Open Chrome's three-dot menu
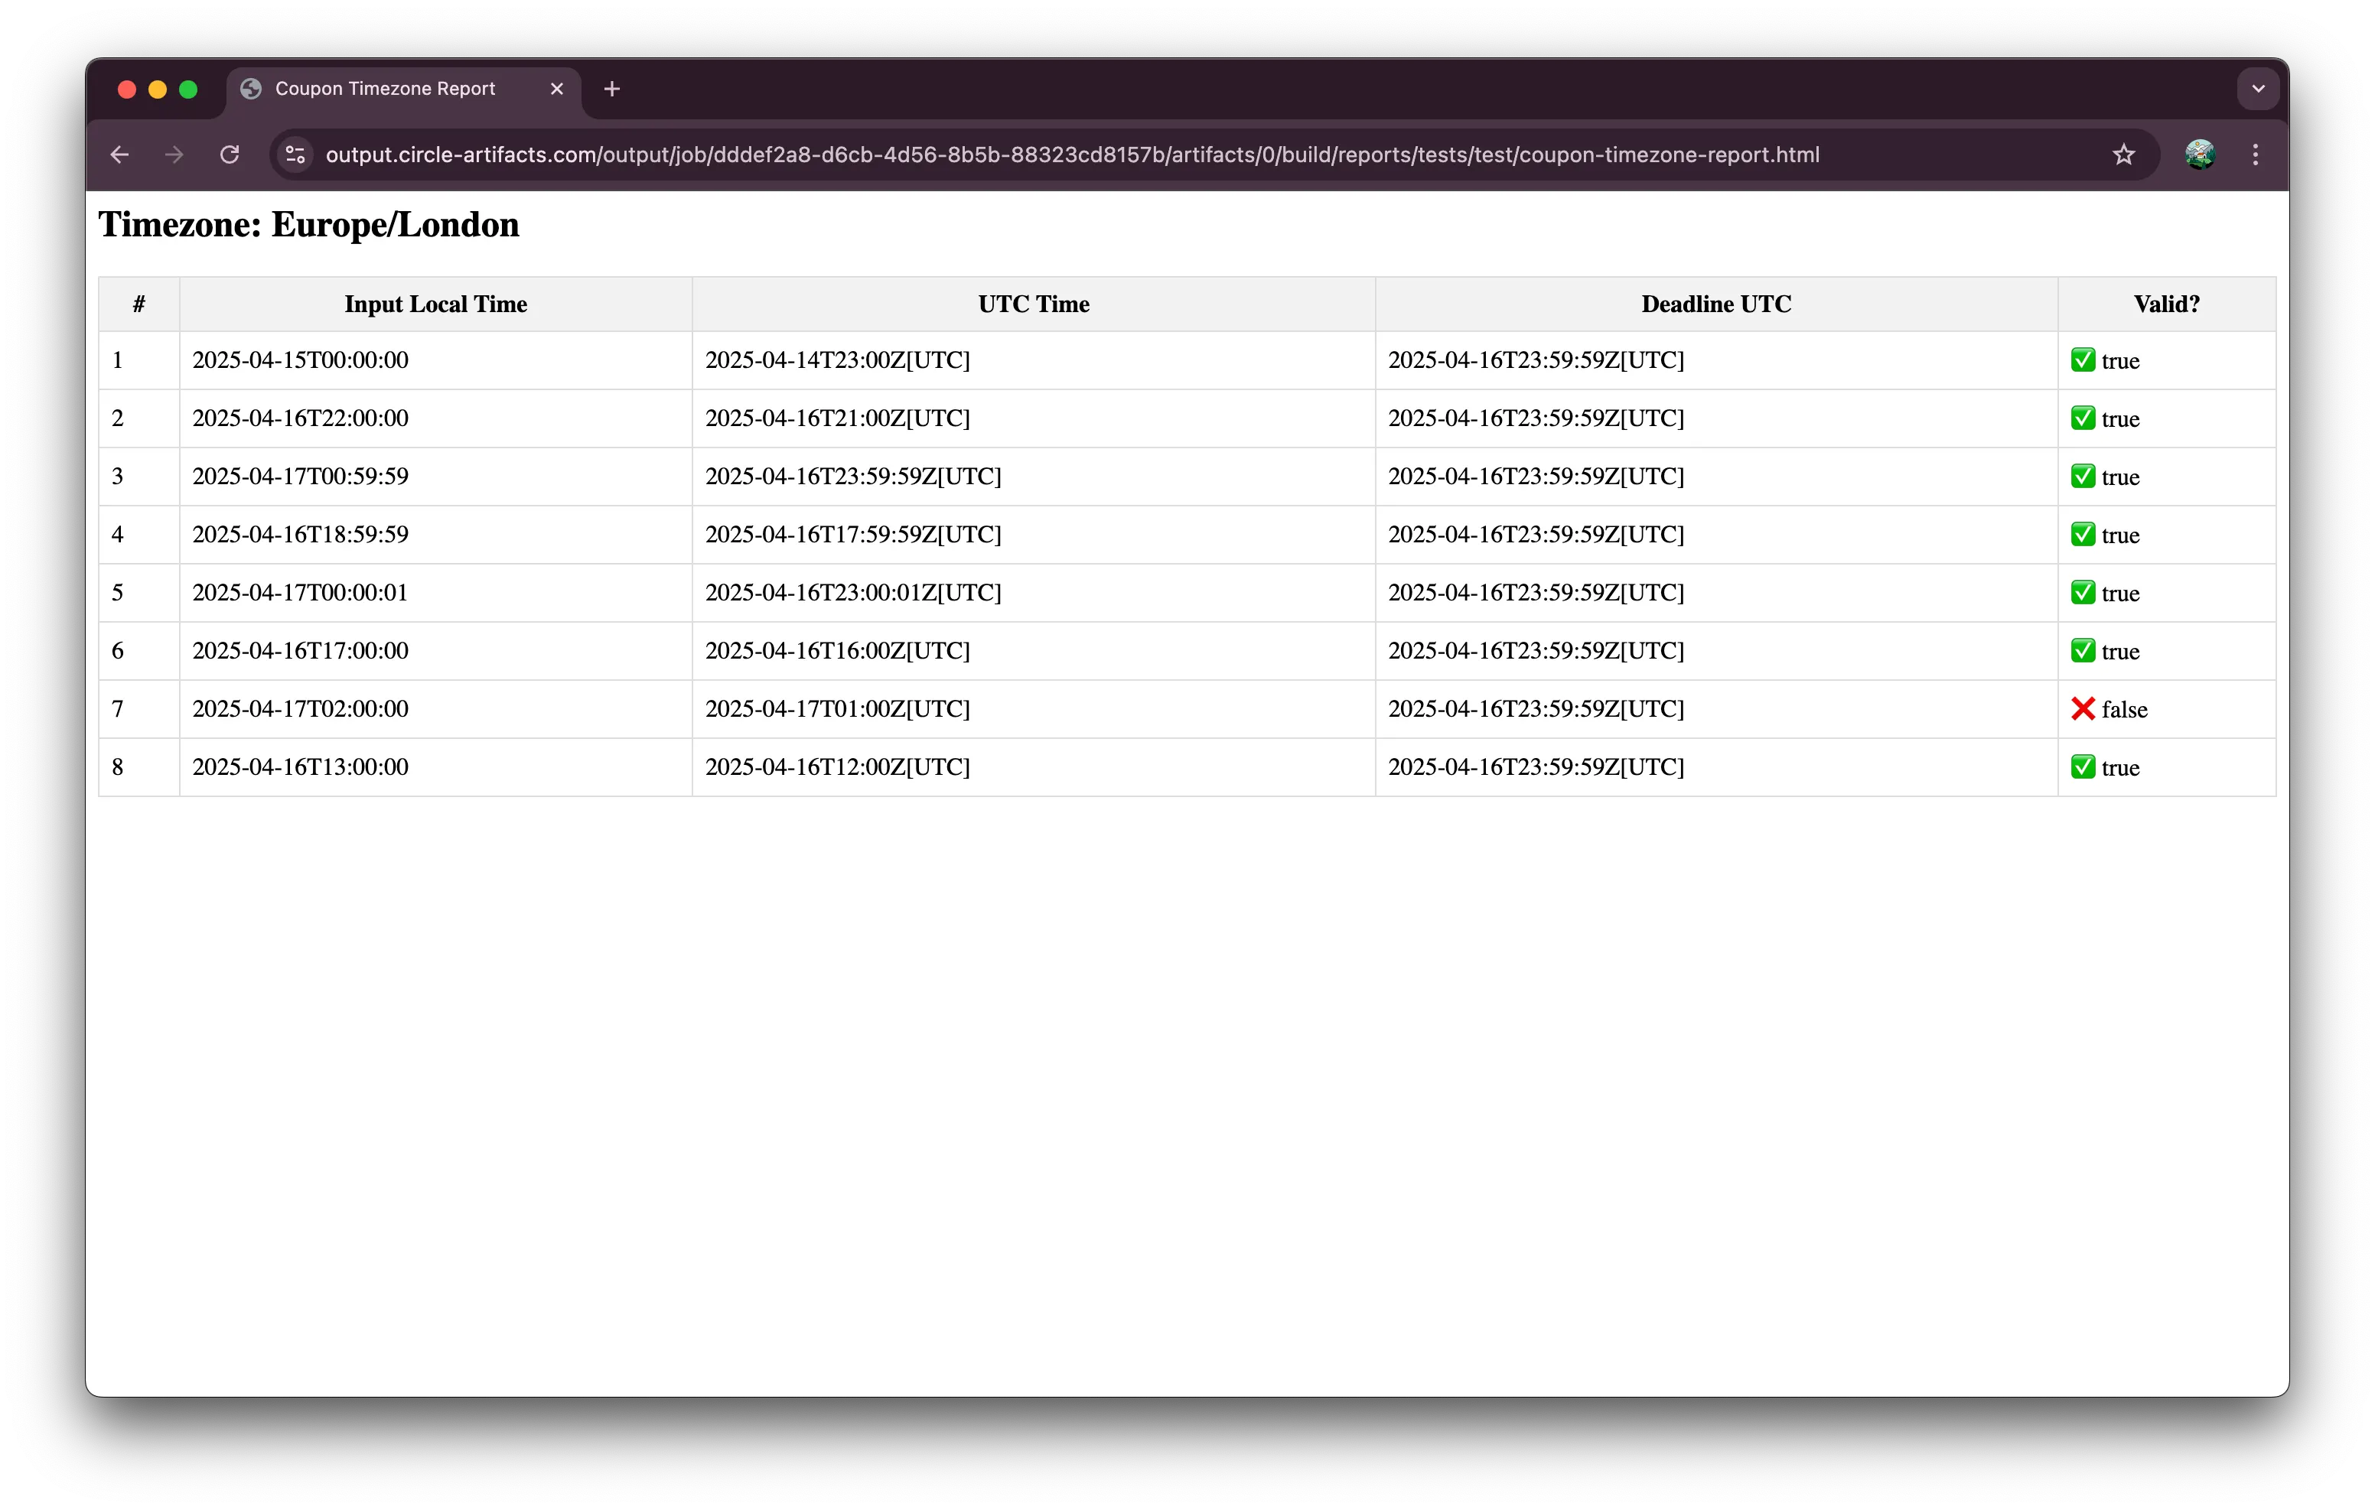The image size is (2375, 1510). click(2256, 155)
